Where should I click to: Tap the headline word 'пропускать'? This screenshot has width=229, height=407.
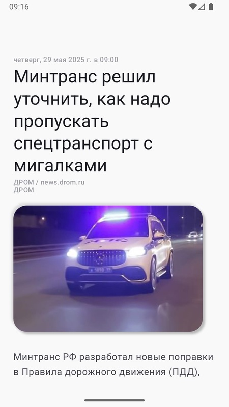(x=61, y=122)
